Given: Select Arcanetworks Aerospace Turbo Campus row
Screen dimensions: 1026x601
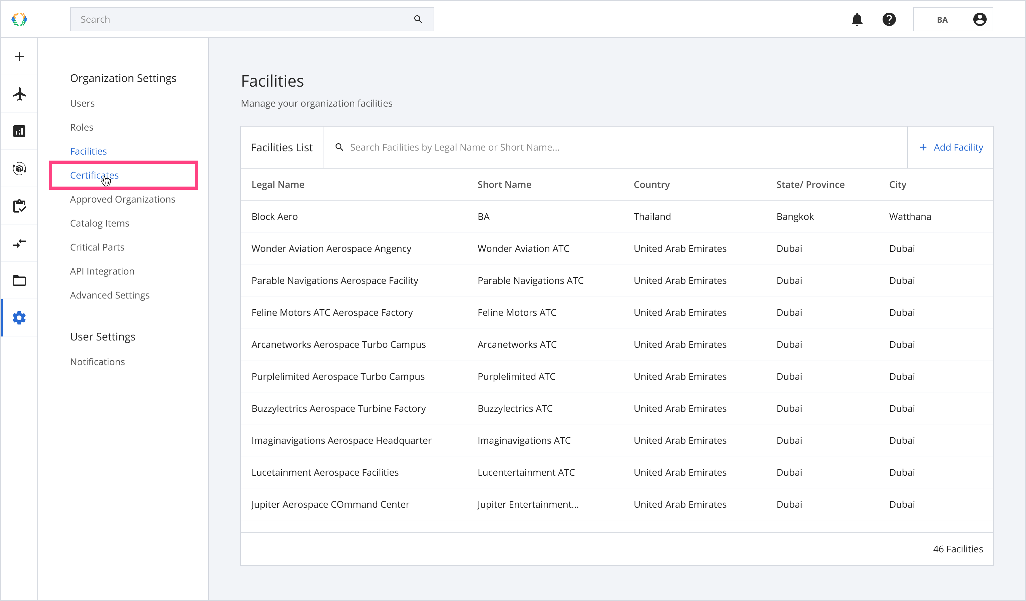Looking at the screenshot, I should click(x=617, y=344).
